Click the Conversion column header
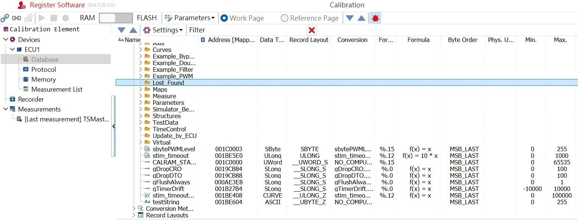This screenshot has width=578, height=220. 352,40
